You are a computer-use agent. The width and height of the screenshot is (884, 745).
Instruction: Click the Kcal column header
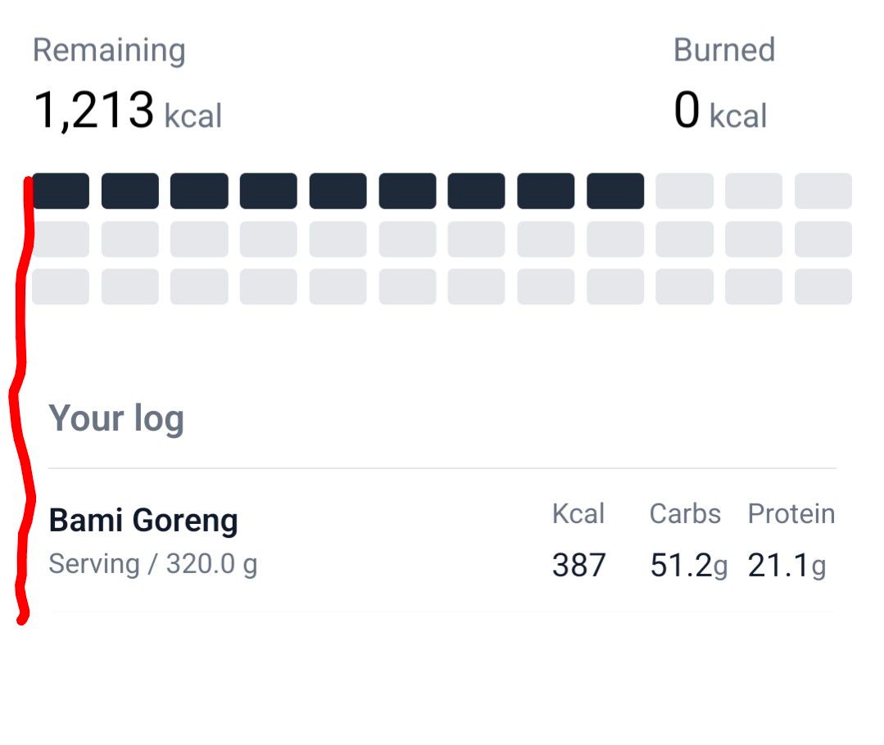(x=578, y=513)
